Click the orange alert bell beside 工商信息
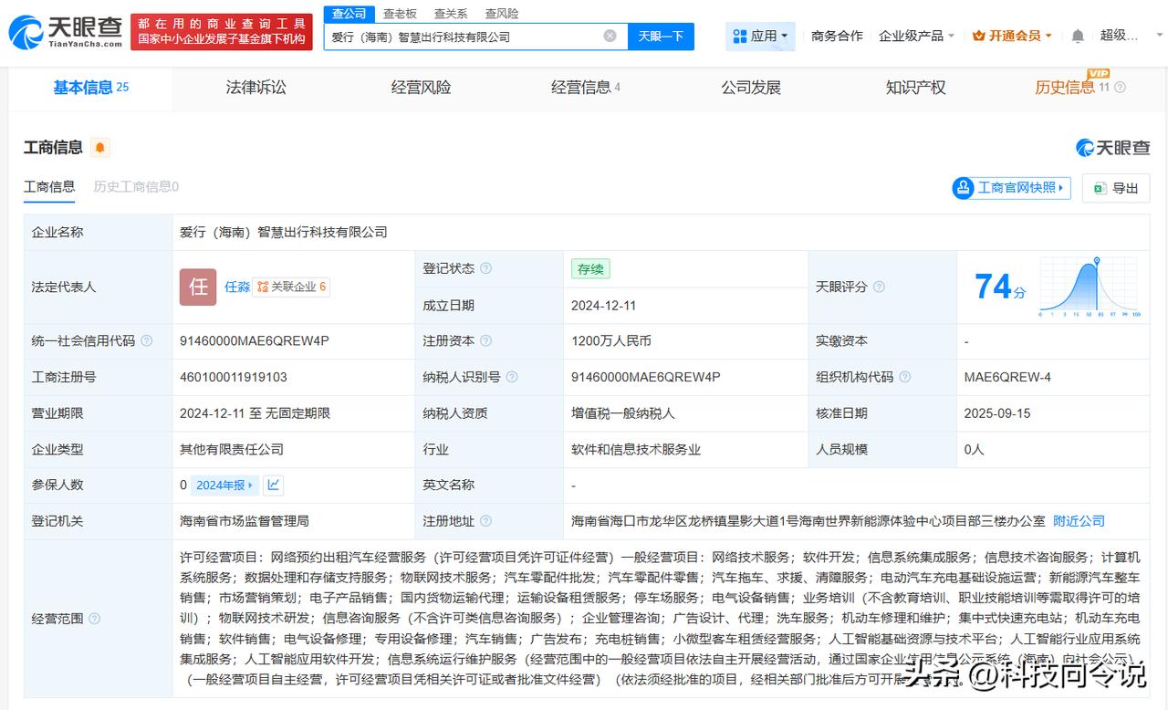Screen dimensions: 1168x710 pos(99,147)
